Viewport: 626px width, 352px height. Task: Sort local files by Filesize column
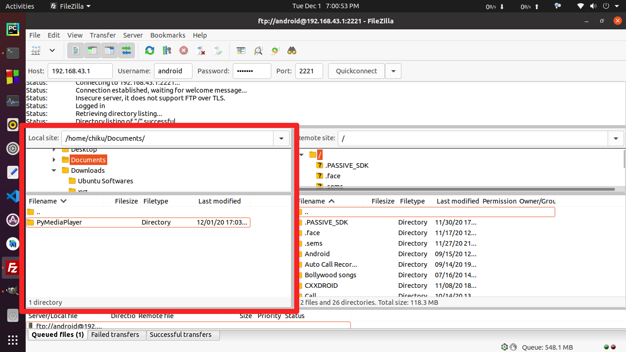(x=126, y=201)
